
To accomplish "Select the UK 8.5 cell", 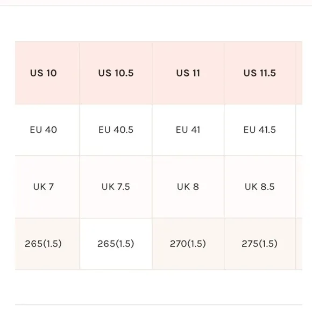I will (x=260, y=187).
